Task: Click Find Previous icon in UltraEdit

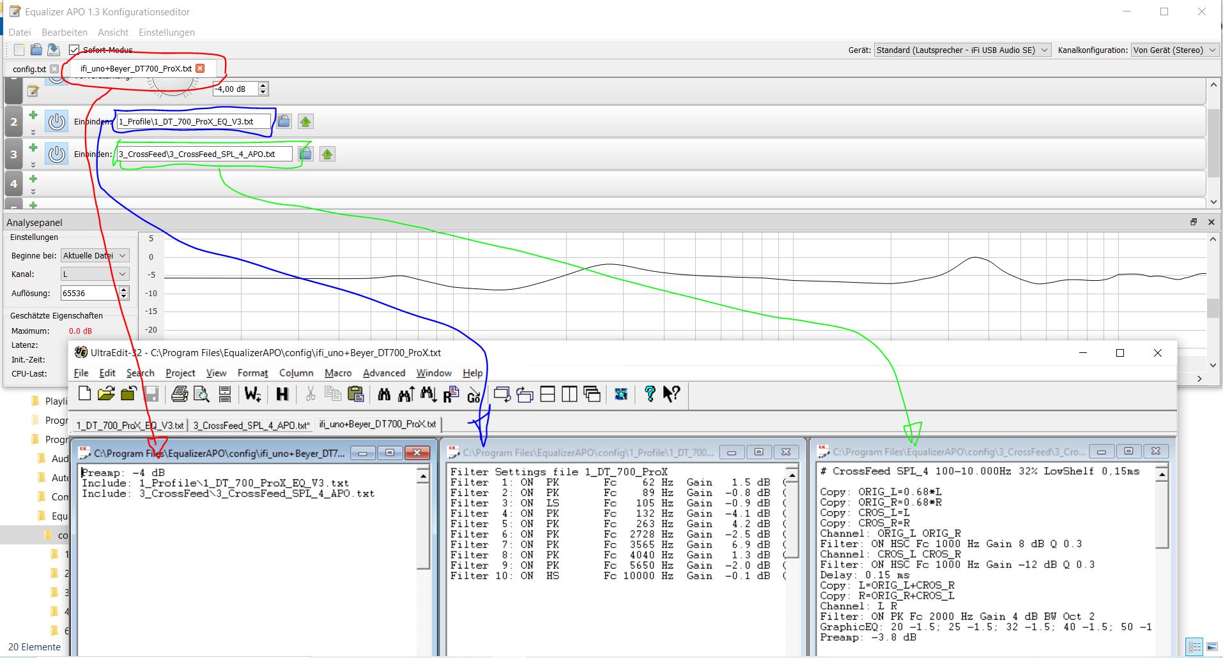Action: tap(406, 394)
